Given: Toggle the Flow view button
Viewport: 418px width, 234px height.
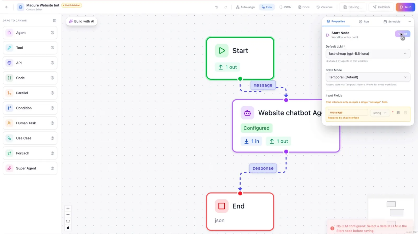Looking at the screenshot, I should click(267, 7).
